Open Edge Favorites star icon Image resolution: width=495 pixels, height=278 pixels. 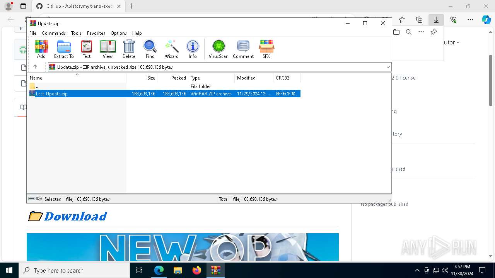tap(402, 20)
